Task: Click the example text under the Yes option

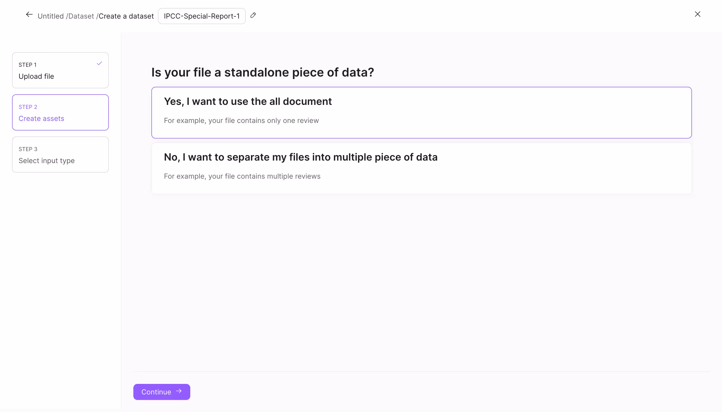Action: [241, 120]
